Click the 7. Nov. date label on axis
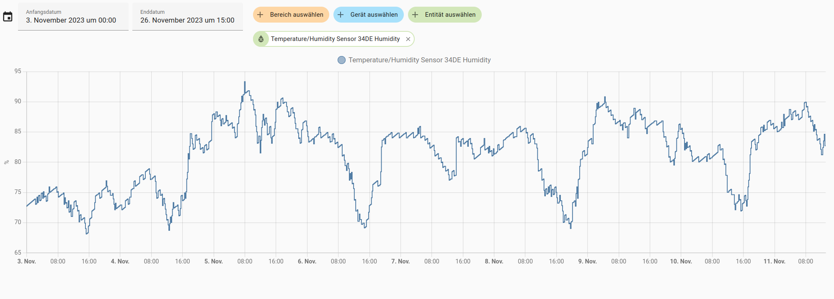The width and height of the screenshot is (834, 299). click(x=400, y=261)
